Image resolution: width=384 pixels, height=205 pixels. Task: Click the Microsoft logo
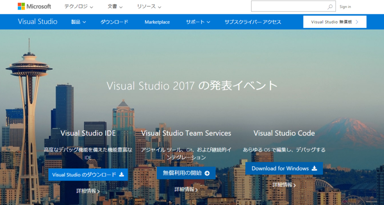(x=34, y=6)
